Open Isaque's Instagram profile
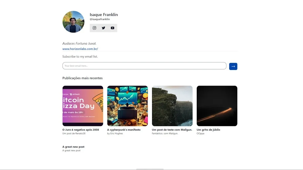Image resolution: width=303 pixels, height=170 pixels. point(94,28)
